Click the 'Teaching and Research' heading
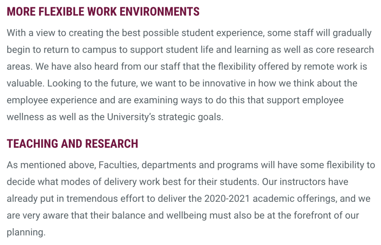 (x=72, y=143)
